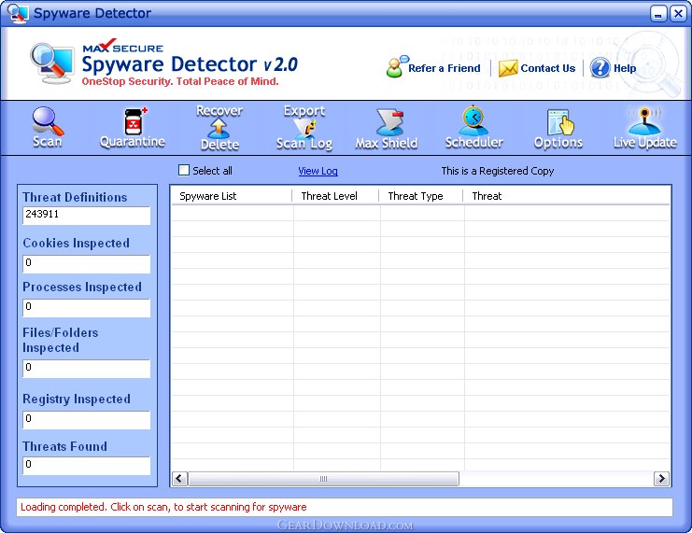Screen dimensions: 692x533
Task: Click 'This is a Registered Copy' text
Action: [498, 171]
